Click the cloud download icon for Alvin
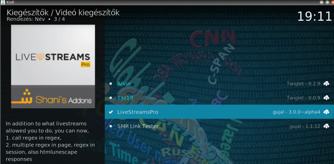The width and height of the screenshot is (334, 164). 326,84
